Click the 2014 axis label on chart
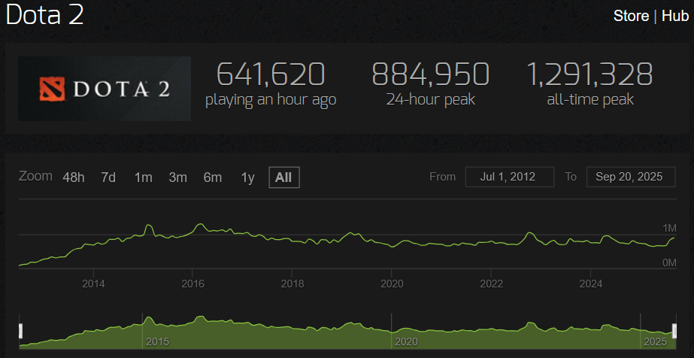Viewport: 694px width, 358px height. (93, 284)
